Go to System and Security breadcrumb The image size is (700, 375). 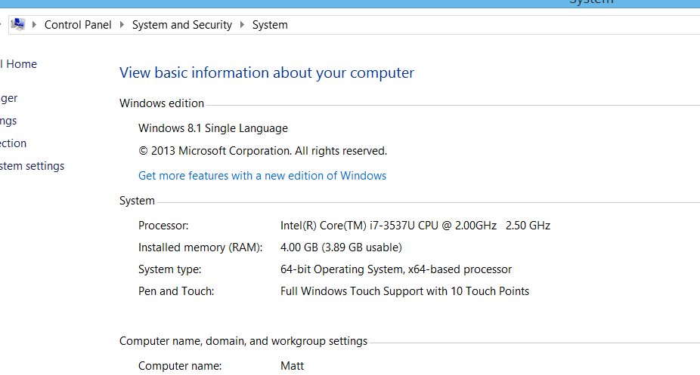pos(181,25)
